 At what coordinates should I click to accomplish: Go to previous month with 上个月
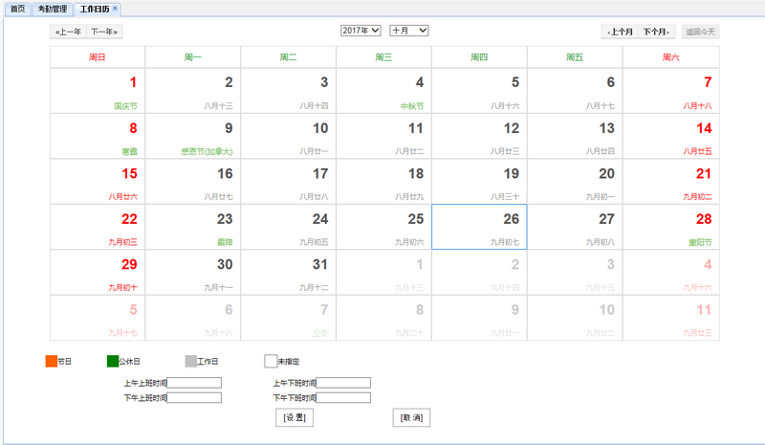620,32
